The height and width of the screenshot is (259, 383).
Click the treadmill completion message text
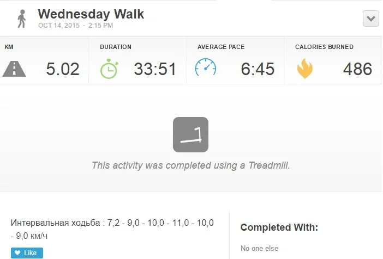click(190, 165)
